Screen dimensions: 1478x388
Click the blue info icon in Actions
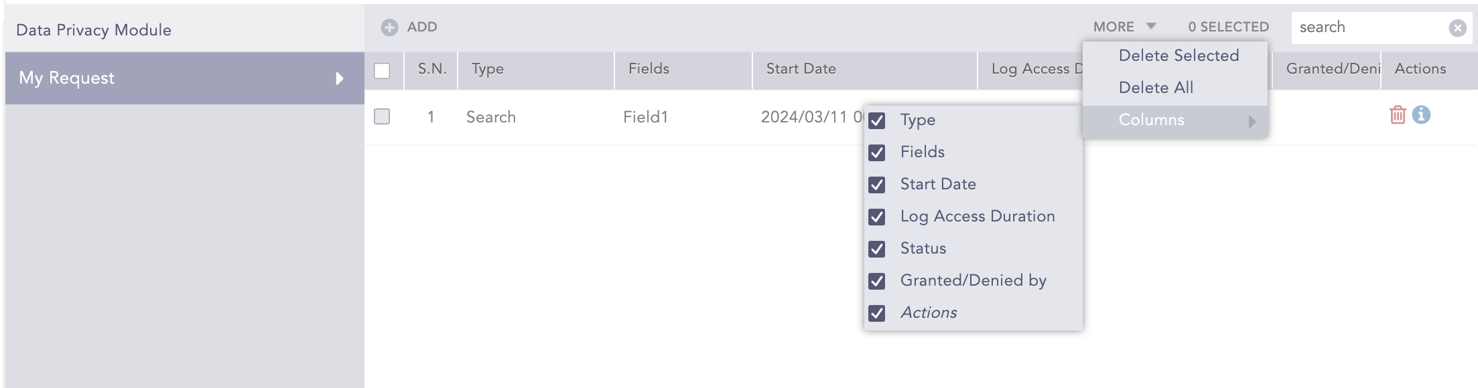click(x=1421, y=115)
